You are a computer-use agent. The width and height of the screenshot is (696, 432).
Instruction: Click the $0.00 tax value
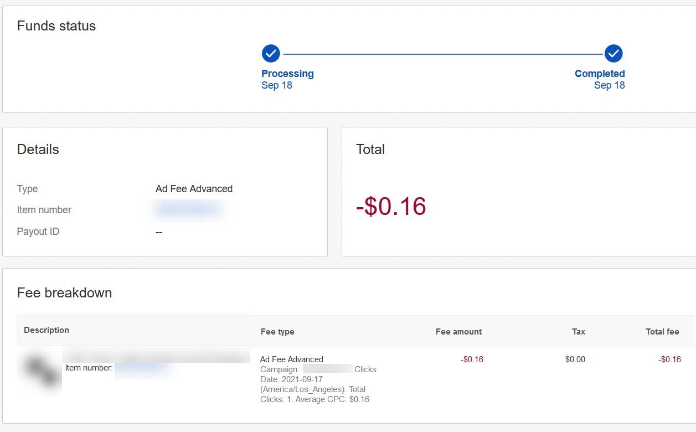click(575, 359)
